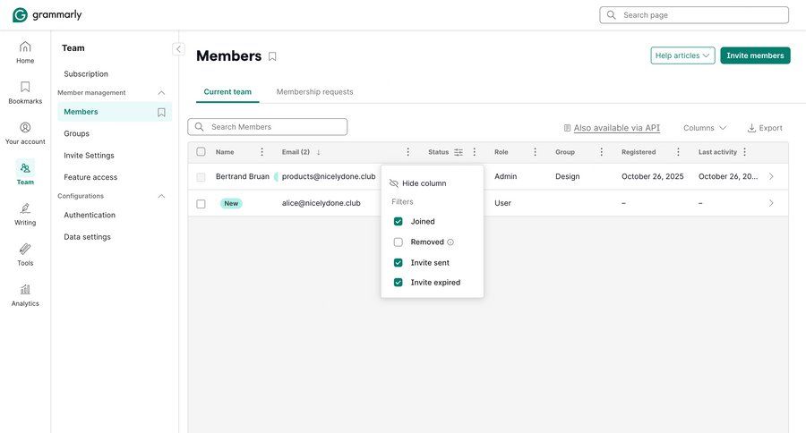Click Invite members button
Screen dimensions: 806x433
coord(755,55)
